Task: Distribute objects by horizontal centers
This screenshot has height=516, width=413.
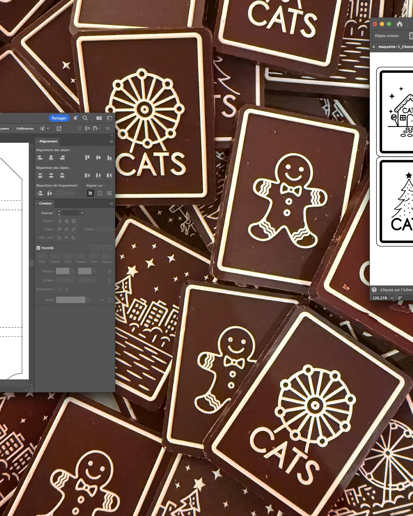Action: [x=98, y=175]
